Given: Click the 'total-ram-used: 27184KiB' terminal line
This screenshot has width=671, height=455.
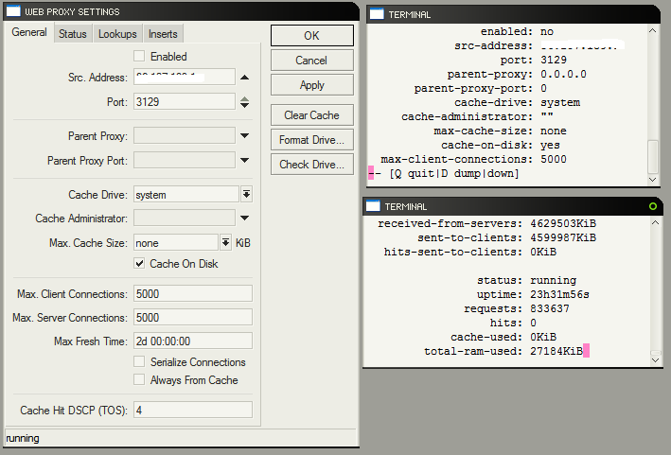Looking at the screenshot, I should (x=503, y=352).
